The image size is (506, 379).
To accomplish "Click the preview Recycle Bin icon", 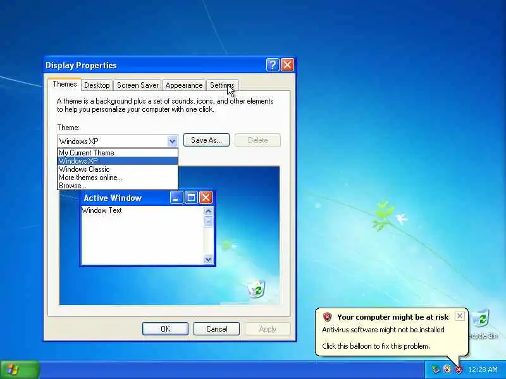I will [257, 289].
